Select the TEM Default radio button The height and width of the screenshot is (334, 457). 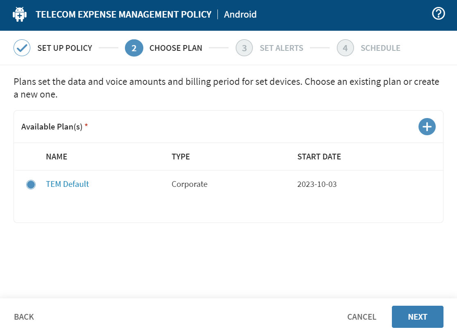coord(31,184)
